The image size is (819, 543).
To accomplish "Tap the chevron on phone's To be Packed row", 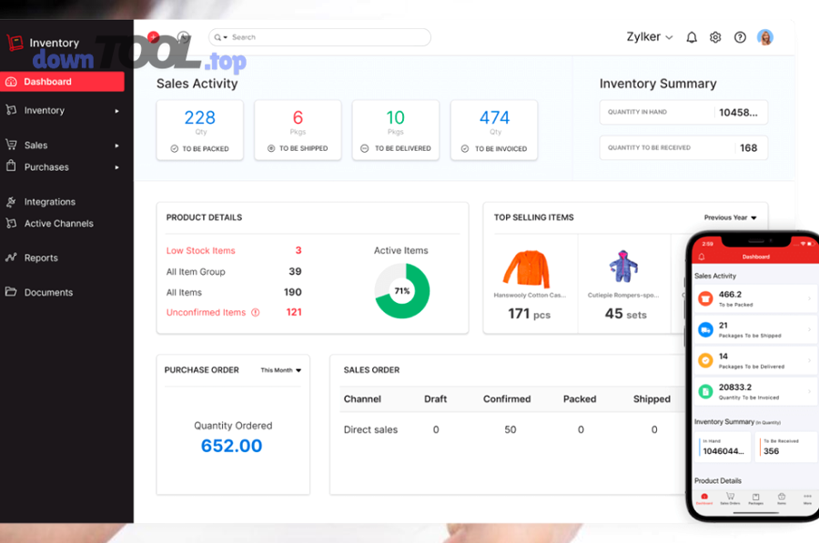I will coord(810,298).
